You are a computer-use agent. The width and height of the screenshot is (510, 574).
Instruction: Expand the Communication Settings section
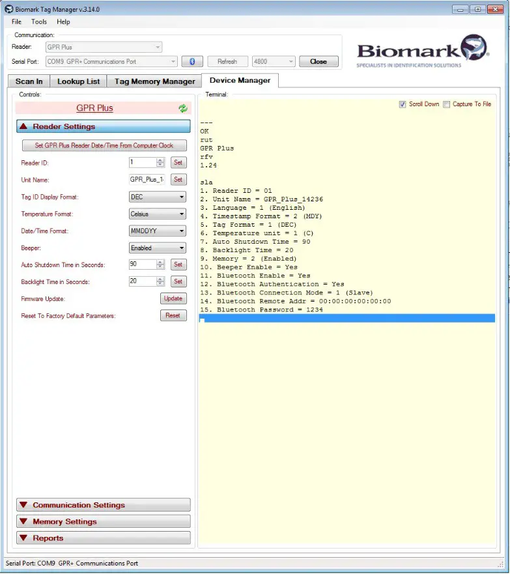(103, 505)
